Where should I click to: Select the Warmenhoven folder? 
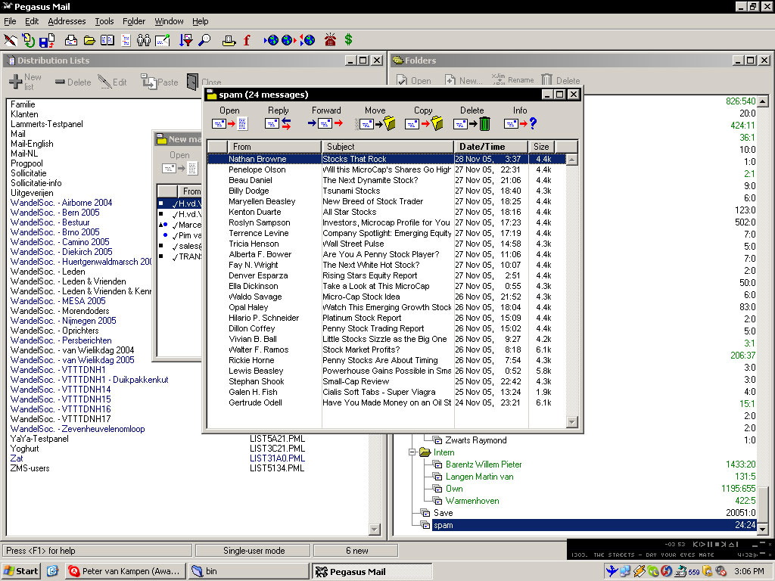click(x=472, y=501)
